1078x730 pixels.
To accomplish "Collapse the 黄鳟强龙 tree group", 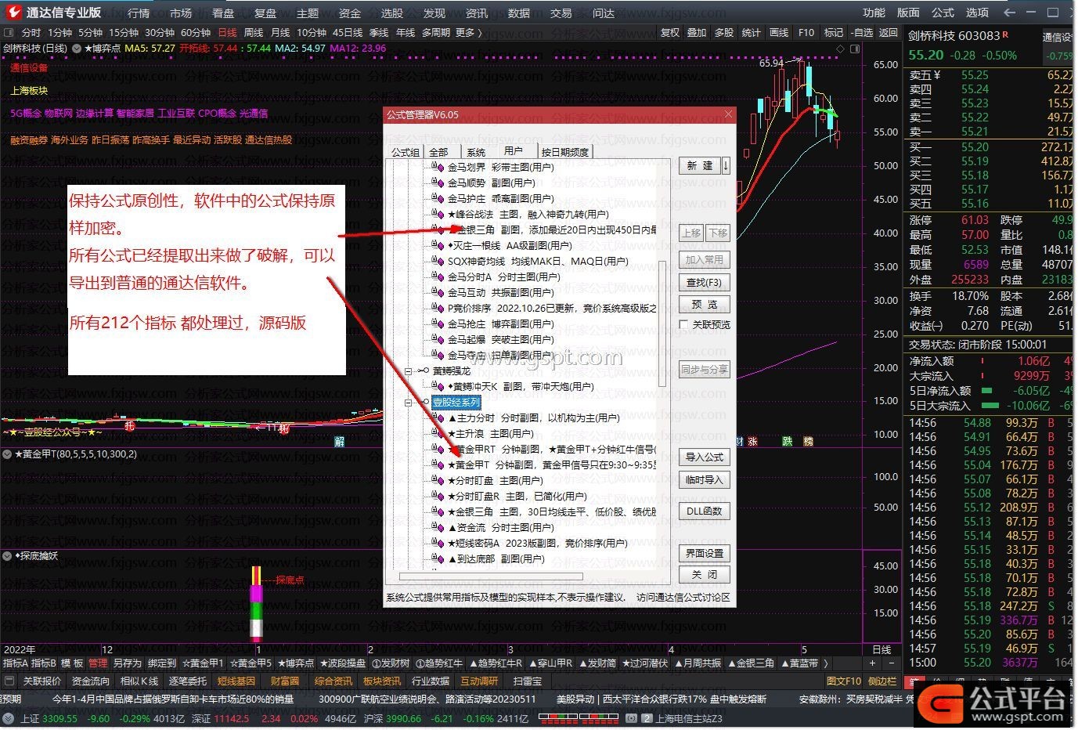I will pos(408,370).
